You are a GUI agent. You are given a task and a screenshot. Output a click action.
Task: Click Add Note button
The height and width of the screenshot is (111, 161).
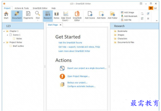pos(101,15)
